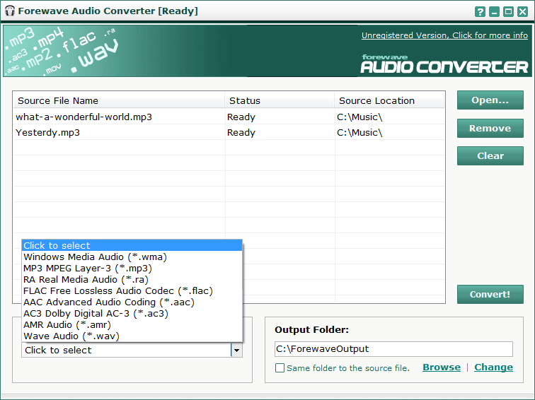
Task: Click the Change link for output folder
Action: [x=493, y=367]
